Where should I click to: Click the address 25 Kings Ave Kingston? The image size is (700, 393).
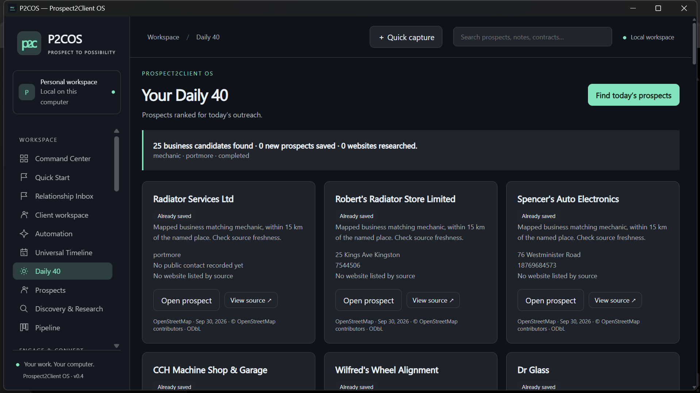[x=368, y=255]
